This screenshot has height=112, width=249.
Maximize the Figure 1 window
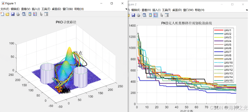pyautogui.click(x=112, y=3)
